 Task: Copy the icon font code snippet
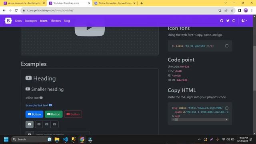coord(227,46)
